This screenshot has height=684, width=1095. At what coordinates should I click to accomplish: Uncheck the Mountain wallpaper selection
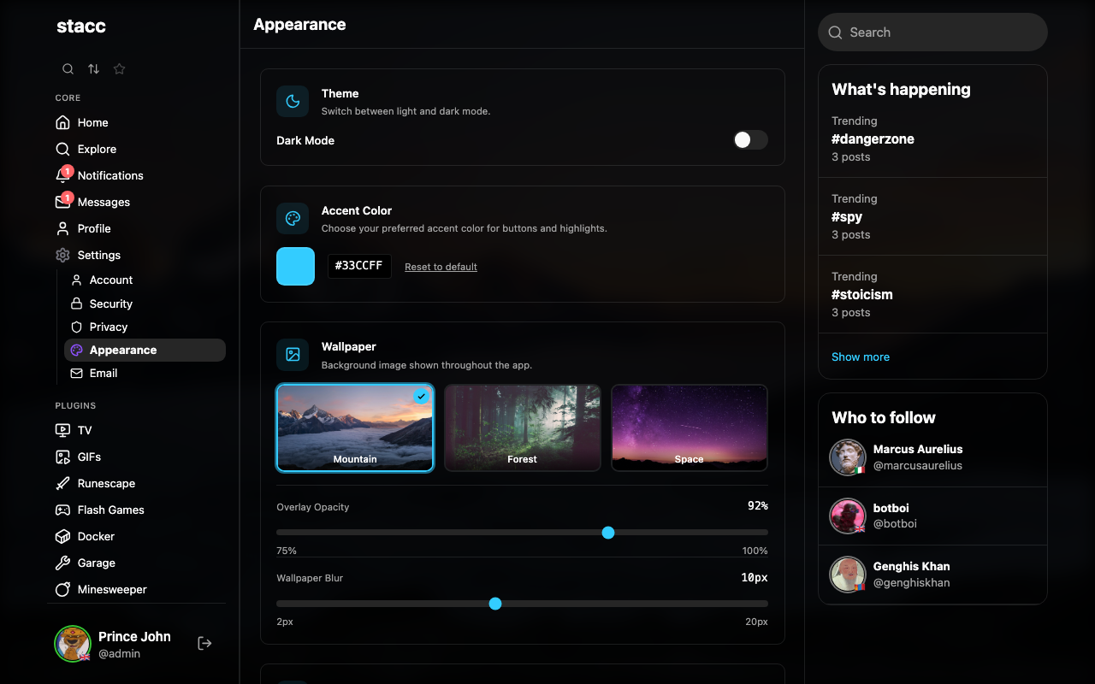[x=420, y=396]
